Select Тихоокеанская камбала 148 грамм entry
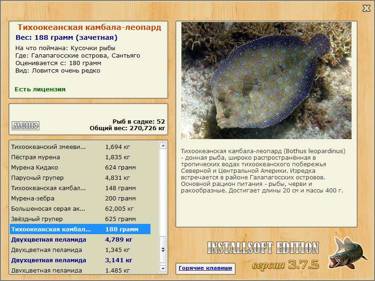This screenshot has width=375, height=281. [80, 188]
